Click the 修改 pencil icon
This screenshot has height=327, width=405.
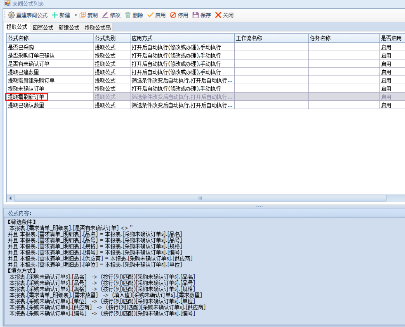pos(105,15)
